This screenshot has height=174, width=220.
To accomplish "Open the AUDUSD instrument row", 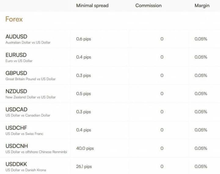I will [16, 37].
